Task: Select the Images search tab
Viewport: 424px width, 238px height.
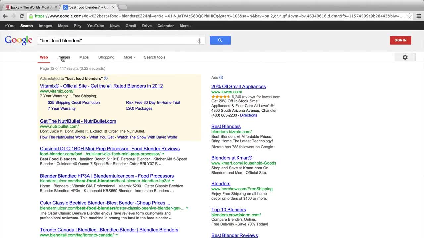Action: pos(64,57)
